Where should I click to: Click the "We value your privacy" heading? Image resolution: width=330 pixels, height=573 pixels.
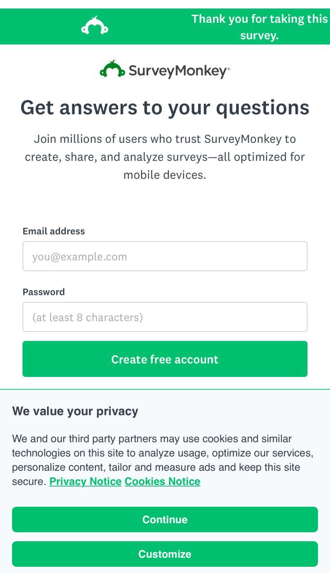[x=75, y=411]
